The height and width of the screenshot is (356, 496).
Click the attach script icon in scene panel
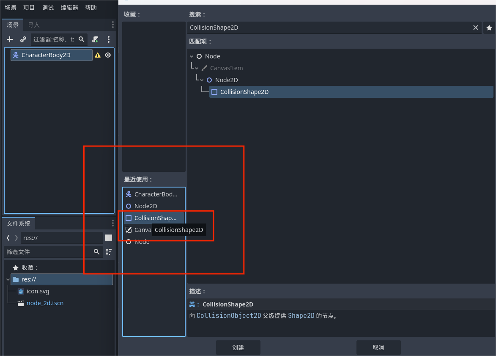[x=95, y=39]
